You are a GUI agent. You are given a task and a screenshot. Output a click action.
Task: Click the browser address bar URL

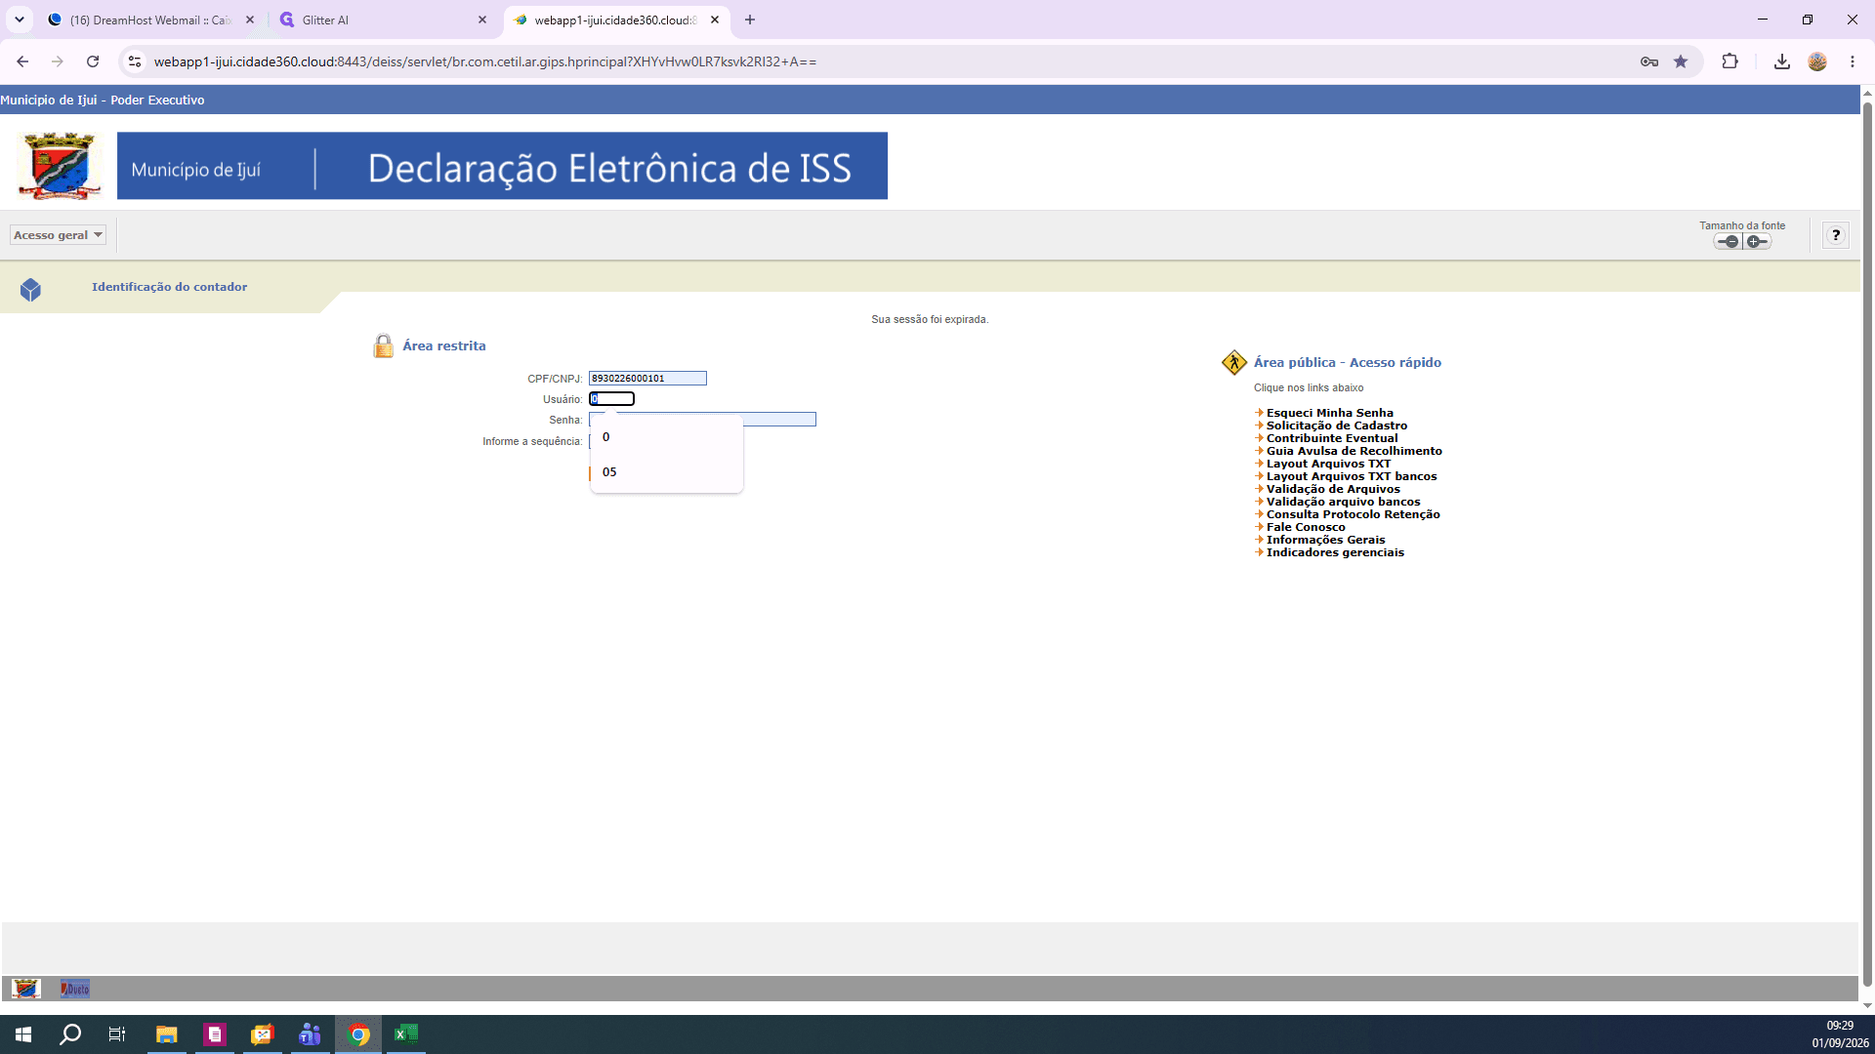pyautogui.click(x=485, y=61)
